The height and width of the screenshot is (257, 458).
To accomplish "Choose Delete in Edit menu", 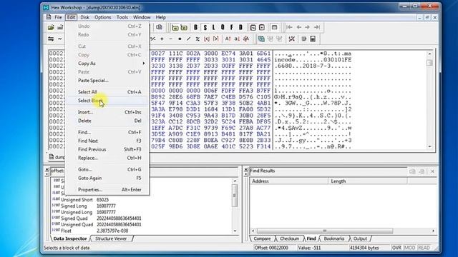I will point(107,121).
